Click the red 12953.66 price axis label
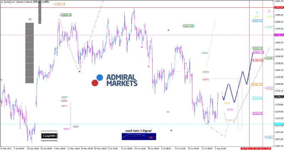284x151 pixels. [x=278, y=7]
